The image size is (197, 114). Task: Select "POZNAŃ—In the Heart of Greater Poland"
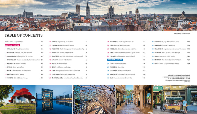coord(122,56)
